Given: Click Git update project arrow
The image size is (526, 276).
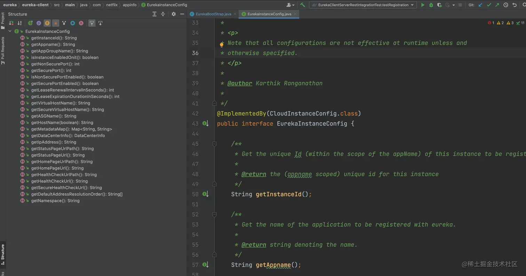Looking at the screenshot, I should click(480, 5).
